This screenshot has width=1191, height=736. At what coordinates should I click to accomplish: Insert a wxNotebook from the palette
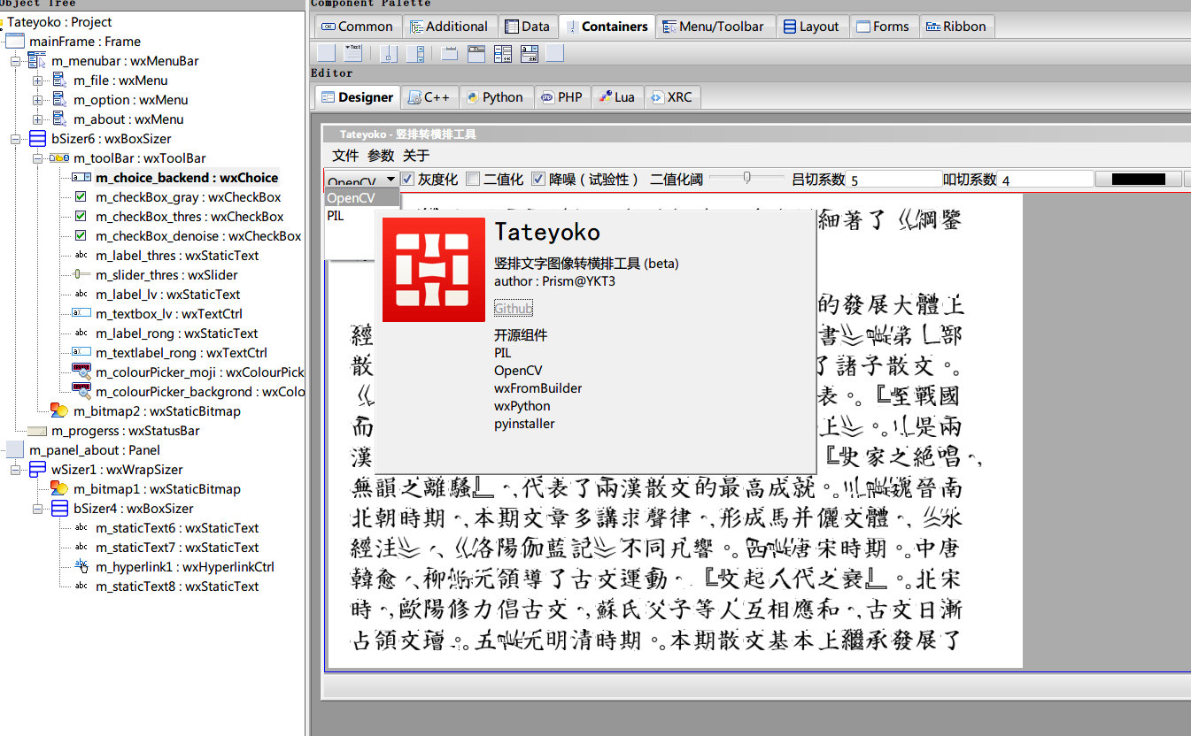click(448, 54)
